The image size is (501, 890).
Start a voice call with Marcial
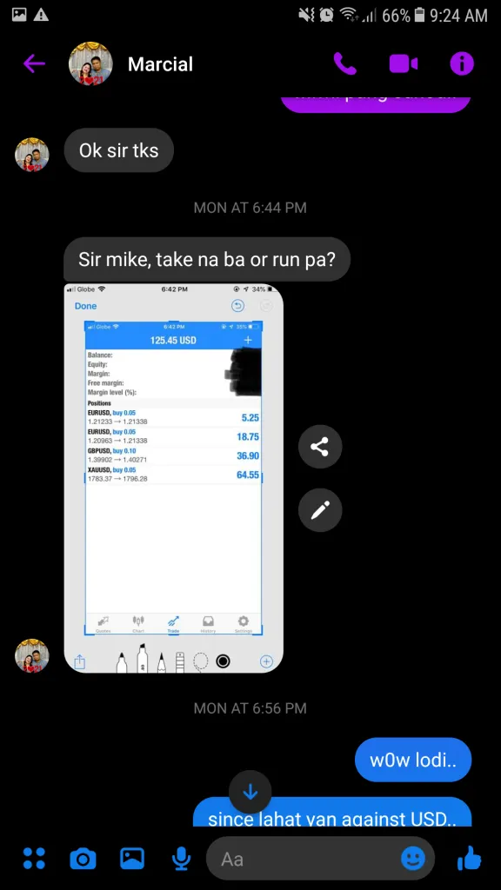[344, 64]
